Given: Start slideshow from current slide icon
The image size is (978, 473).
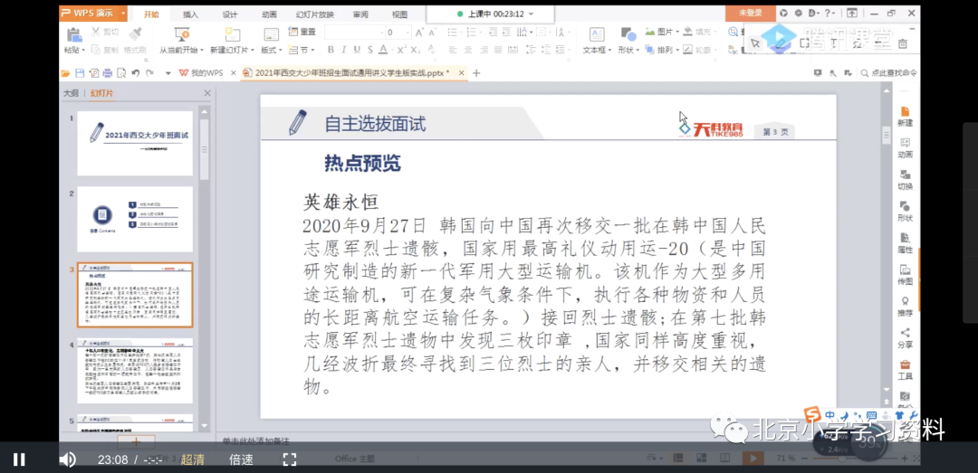Looking at the screenshot, I should [x=181, y=34].
